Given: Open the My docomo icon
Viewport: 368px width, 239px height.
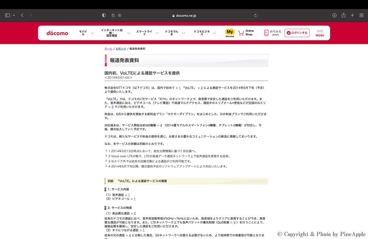Looking at the screenshot, I should coord(230,33).
